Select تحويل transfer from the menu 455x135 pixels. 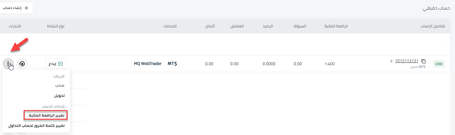(x=59, y=96)
